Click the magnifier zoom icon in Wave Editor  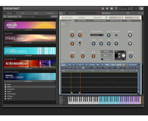(x=70, y=65)
